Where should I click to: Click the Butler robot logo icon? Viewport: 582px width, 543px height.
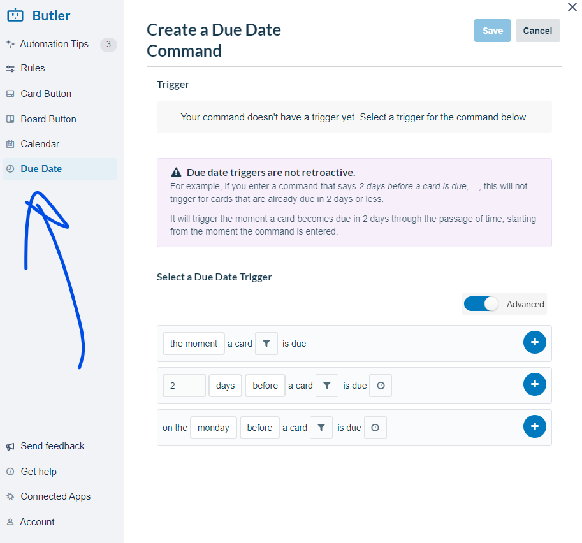(x=15, y=15)
